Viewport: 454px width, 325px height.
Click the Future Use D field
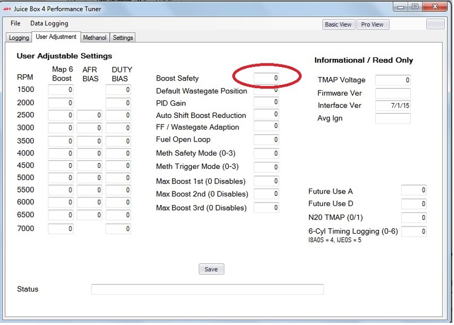pyautogui.click(x=414, y=204)
